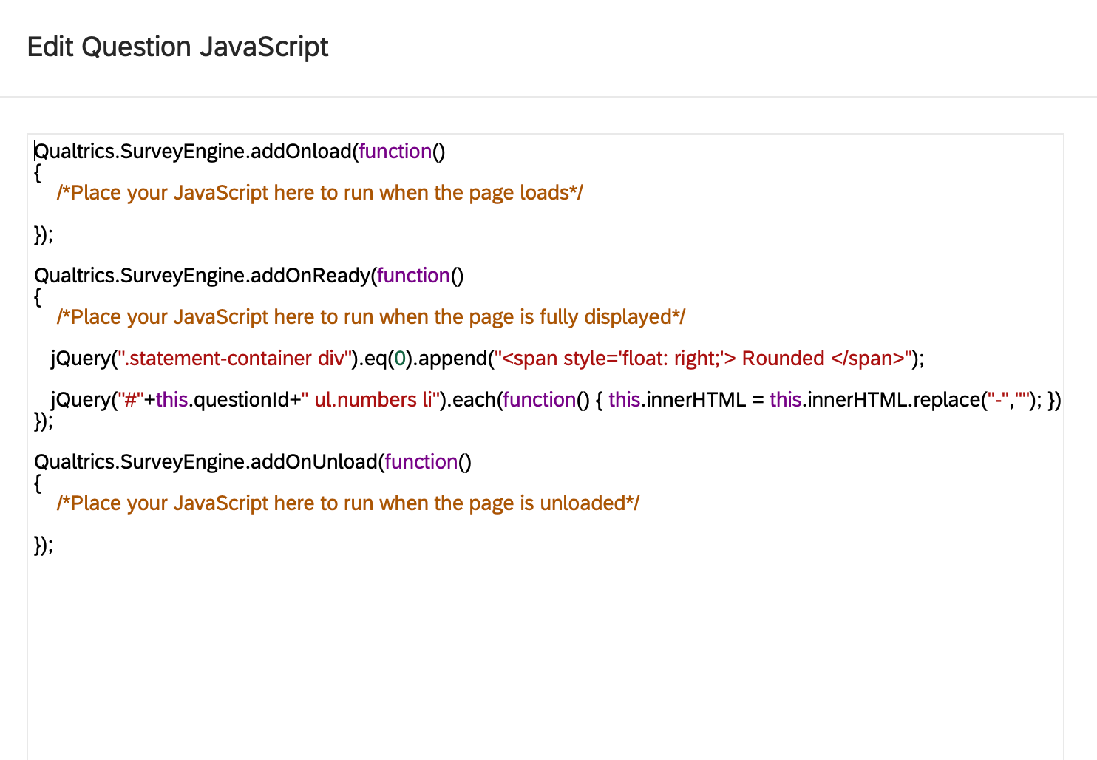Click the line 'Qualtrics.SurveyEngine.addOnReady(function()'

coord(249,276)
